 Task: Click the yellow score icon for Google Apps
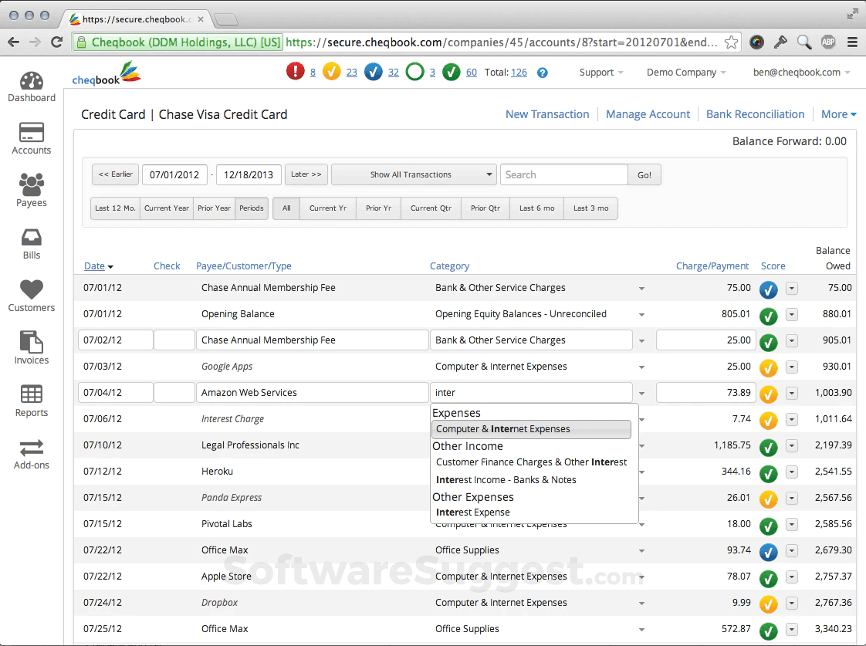point(768,367)
